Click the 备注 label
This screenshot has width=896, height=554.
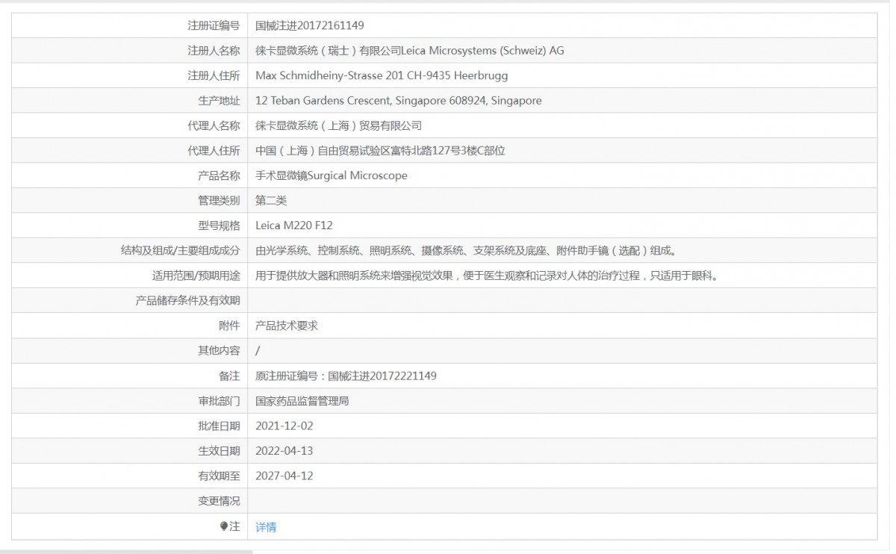pyautogui.click(x=229, y=376)
